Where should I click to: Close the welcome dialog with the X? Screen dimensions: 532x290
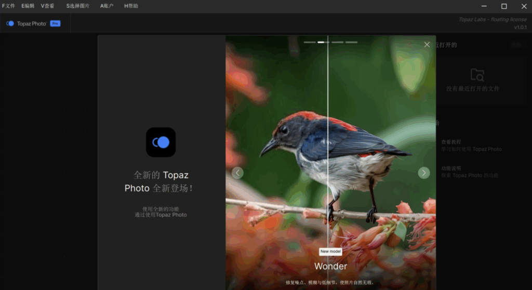pyautogui.click(x=427, y=45)
